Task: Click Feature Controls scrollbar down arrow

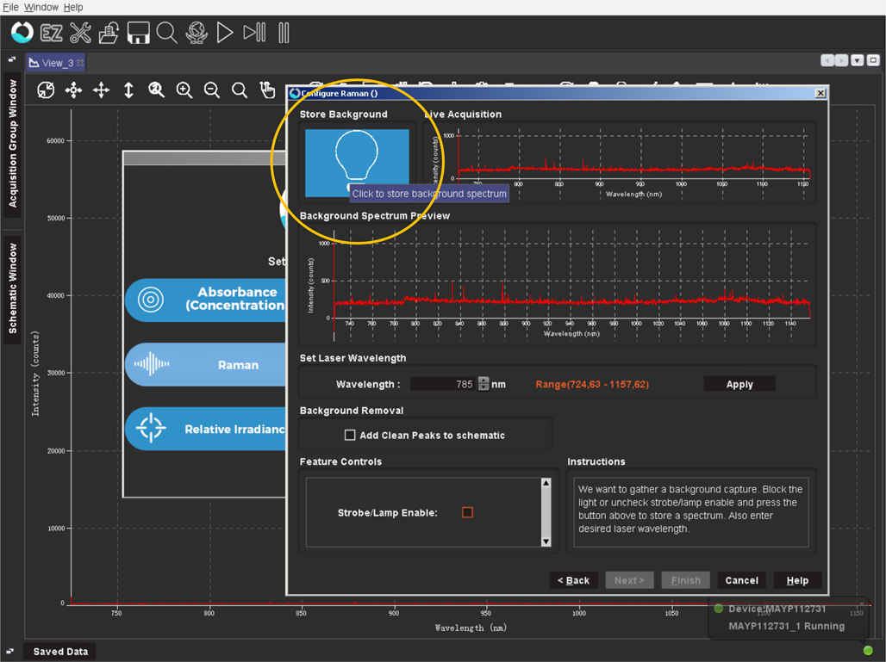Action: 546,541
